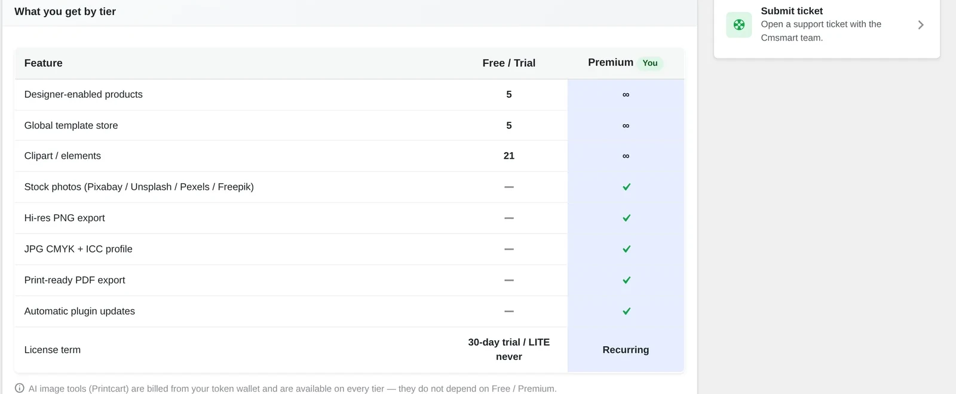956x394 pixels.
Task: Click the Free dash for Hi-res PNG export
Action: tap(509, 218)
